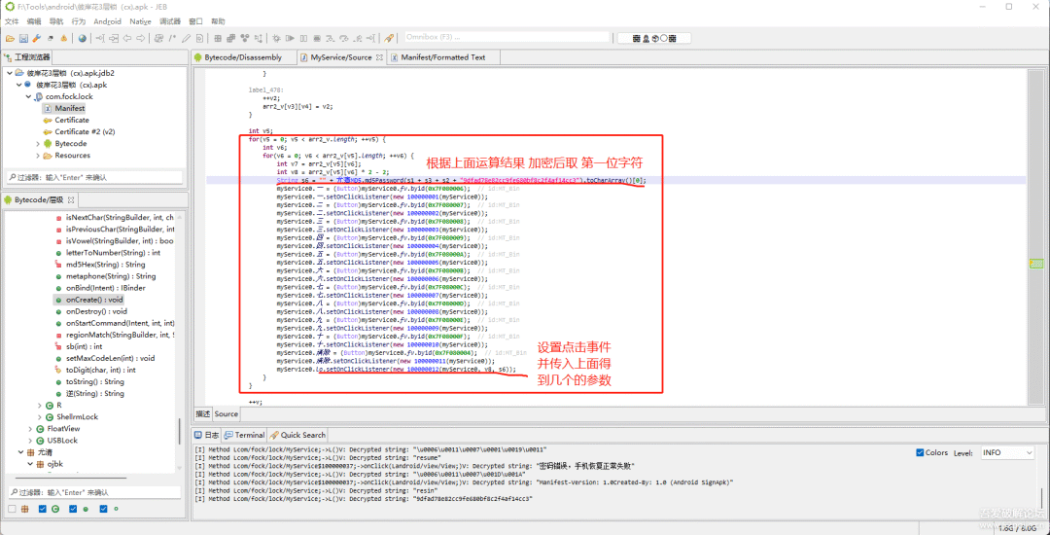This screenshot has height=535, width=1050.
Task: Select Certificate #2 (v2) in project tree
Action: pos(85,132)
